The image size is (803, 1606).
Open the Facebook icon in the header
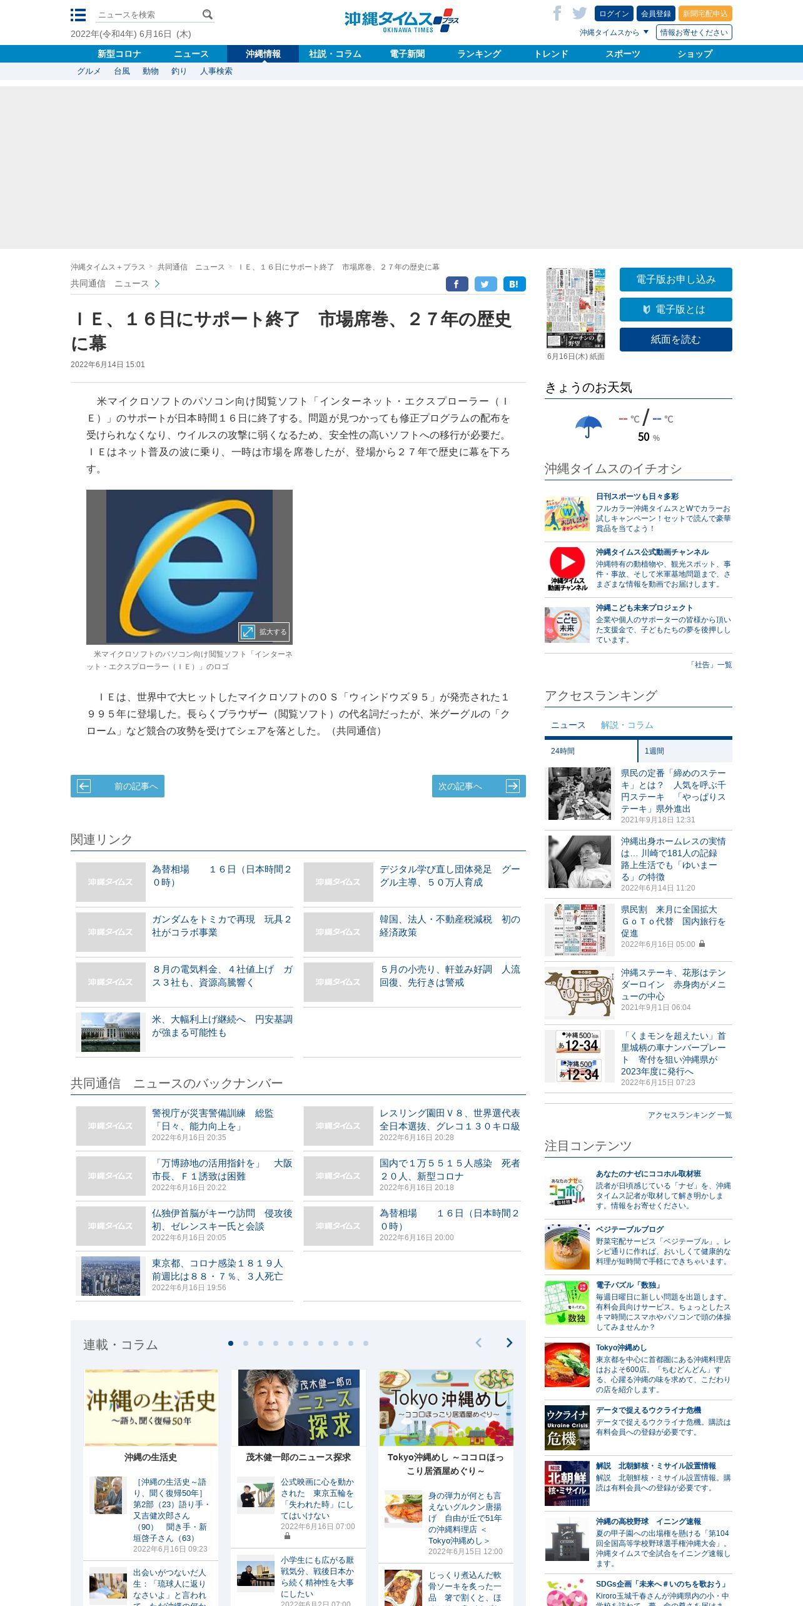557,13
